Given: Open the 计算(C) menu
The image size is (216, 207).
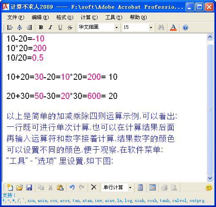Looking at the screenshot, I should [x=89, y=17].
